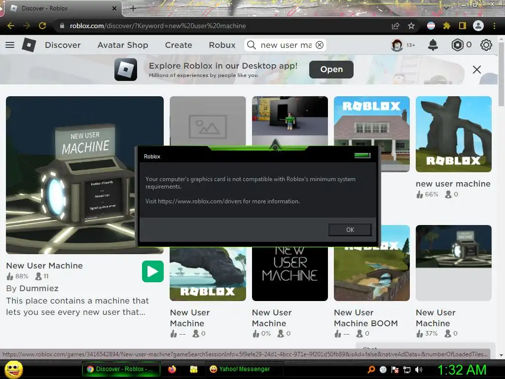This screenshot has height=379, width=505.
Task: Click the address bar URL
Action: [x=158, y=26]
